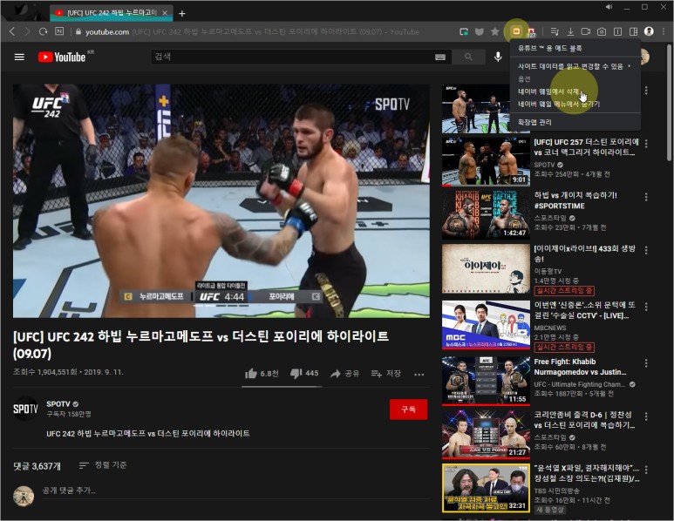Click the page vertical scrollbar
The height and width of the screenshot is (521, 674).
click(x=670, y=103)
